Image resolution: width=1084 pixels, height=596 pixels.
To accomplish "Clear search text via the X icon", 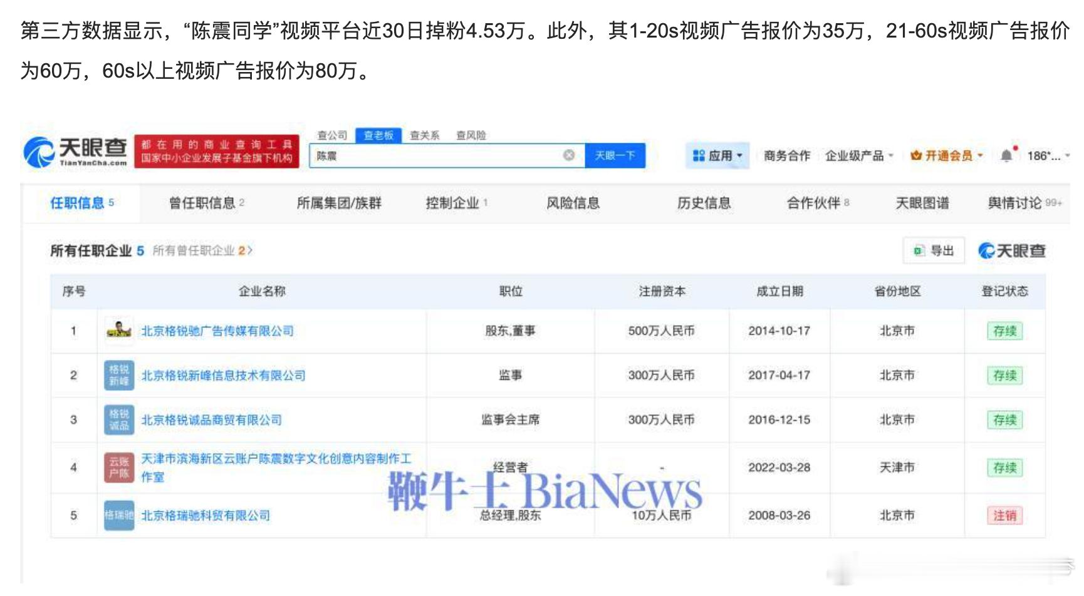I will [x=568, y=155].
